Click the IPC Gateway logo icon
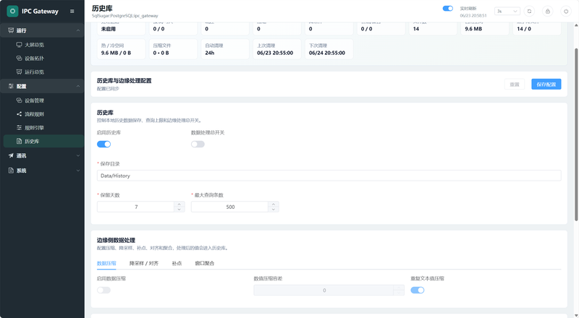 (12, 11)
